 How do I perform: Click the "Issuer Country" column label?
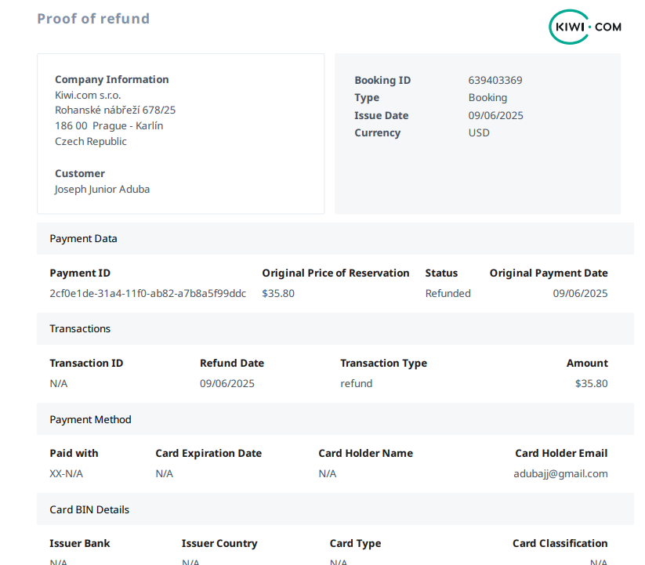219,544
